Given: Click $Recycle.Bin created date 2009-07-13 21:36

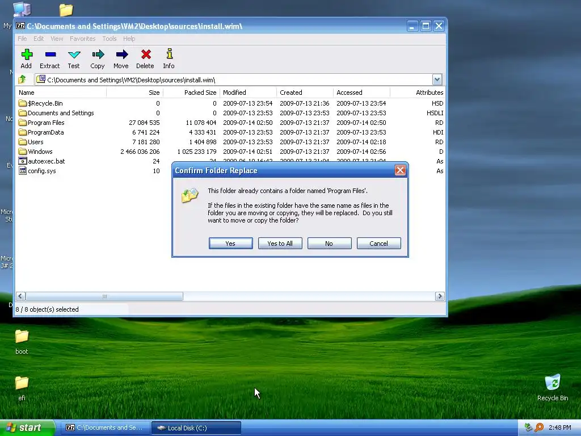Looking at the screenshot, I should tap(304, 103).
